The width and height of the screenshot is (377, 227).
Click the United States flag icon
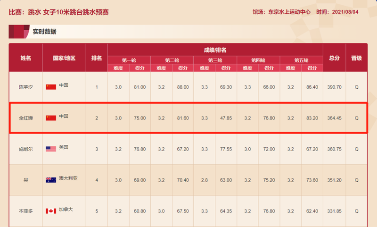50,149
